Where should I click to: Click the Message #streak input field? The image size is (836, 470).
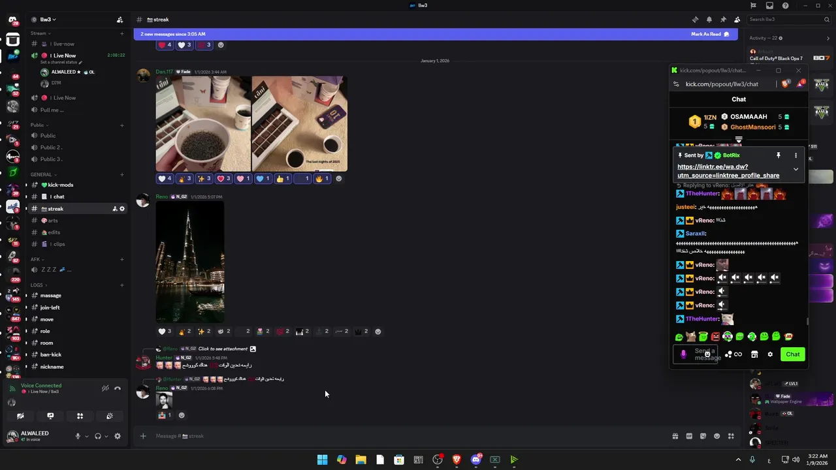point(405,436)
